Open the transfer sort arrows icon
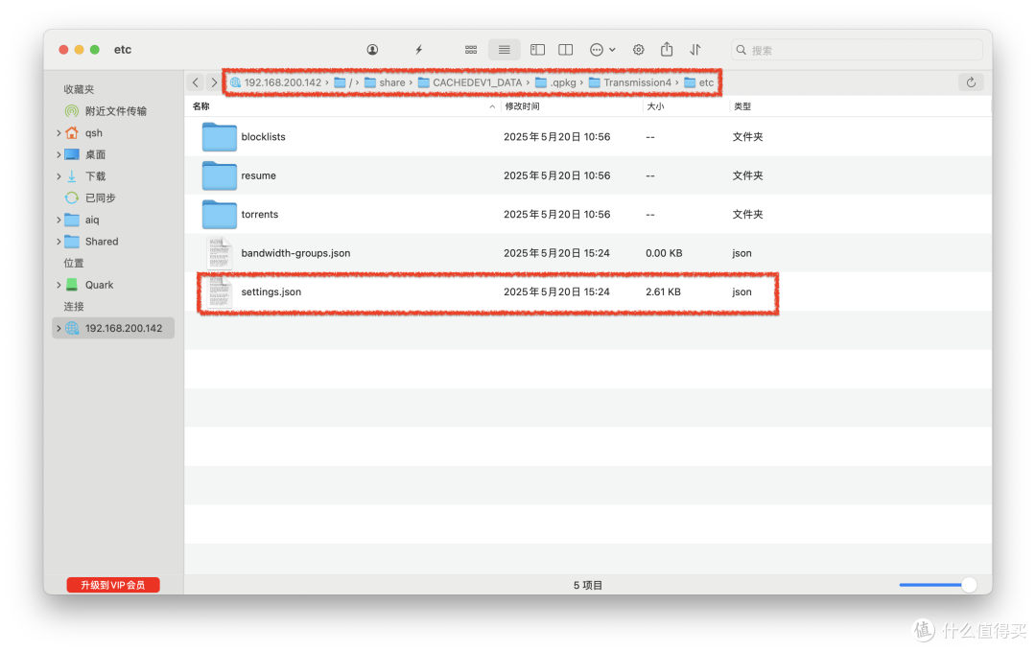Screen dimensions: 1036x652 pos(695,50)
